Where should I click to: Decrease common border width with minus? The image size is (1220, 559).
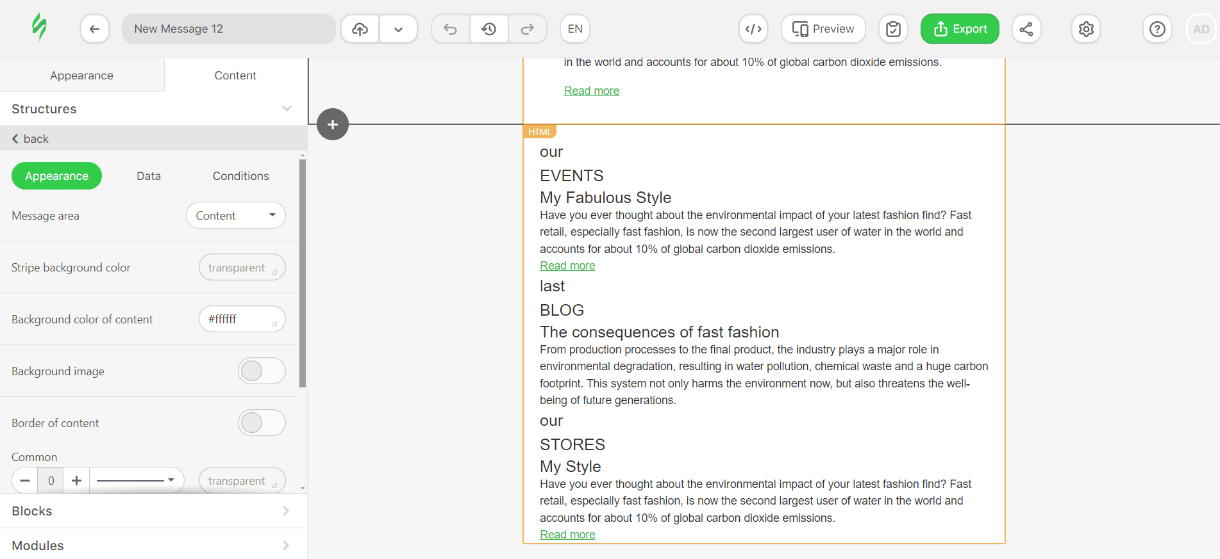click(x=25, y=480)
